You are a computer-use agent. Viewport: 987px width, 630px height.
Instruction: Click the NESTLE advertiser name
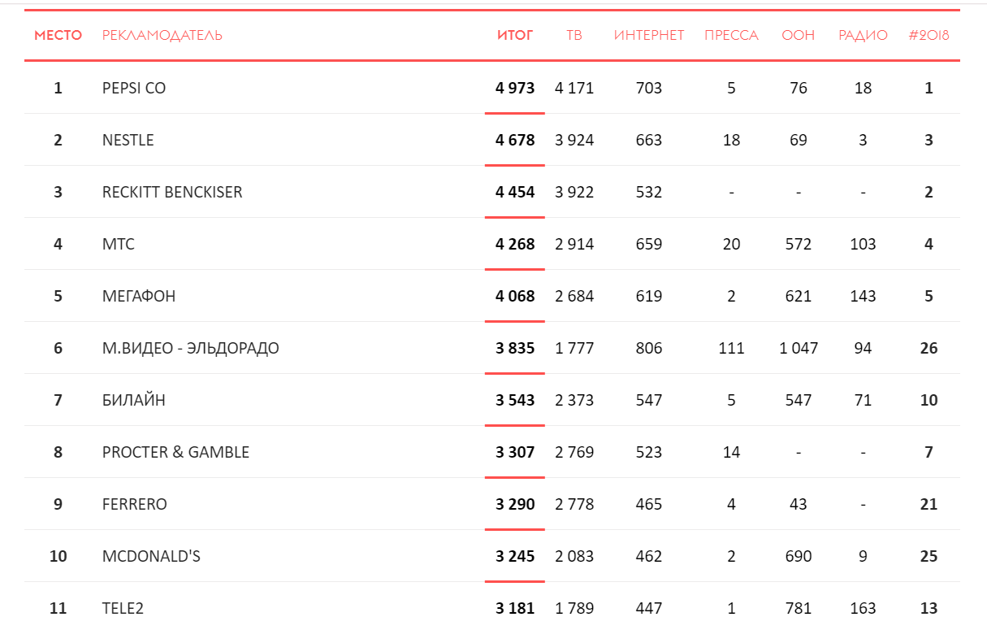click(128, 140)
